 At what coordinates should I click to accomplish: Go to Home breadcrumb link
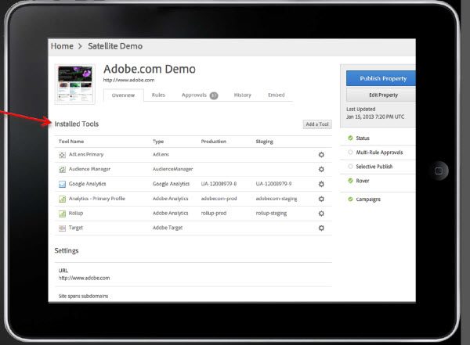tap(62, 46)
